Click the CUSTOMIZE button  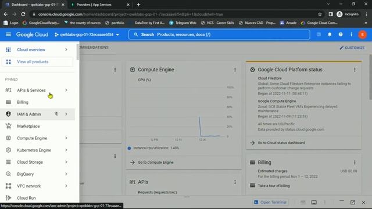point(352,48)
